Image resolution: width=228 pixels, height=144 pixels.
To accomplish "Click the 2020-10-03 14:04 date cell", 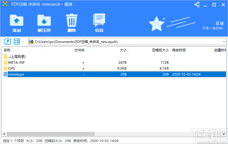I will [186, 74].
